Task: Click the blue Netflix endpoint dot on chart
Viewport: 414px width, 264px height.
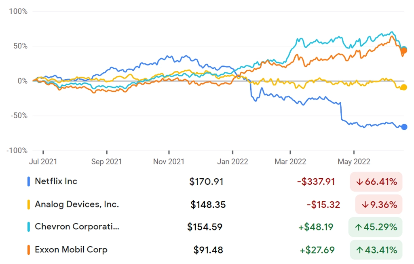Action: pyautogui.click(x=404, y=127)
